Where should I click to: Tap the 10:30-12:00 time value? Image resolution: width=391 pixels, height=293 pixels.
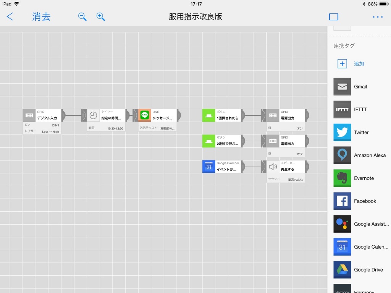115,128
